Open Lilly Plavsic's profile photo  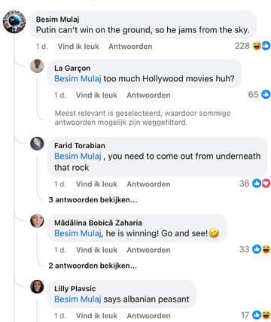(x=37, y=287)
